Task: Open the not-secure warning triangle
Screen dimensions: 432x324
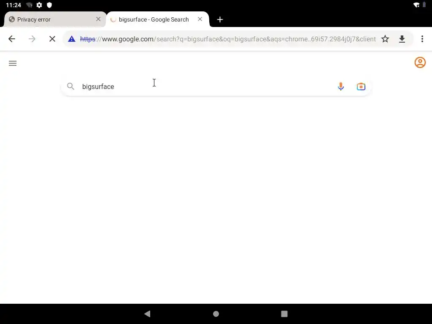Action: coord(72,39)
